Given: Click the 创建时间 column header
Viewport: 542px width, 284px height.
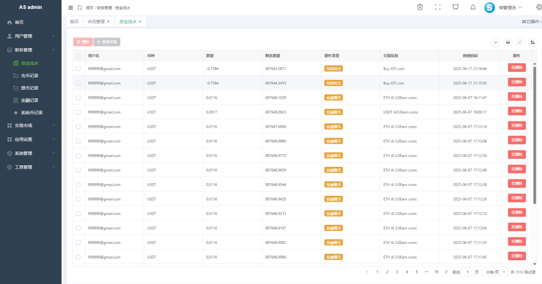Looking at the screenshot, I should click(x=470, y=56).
